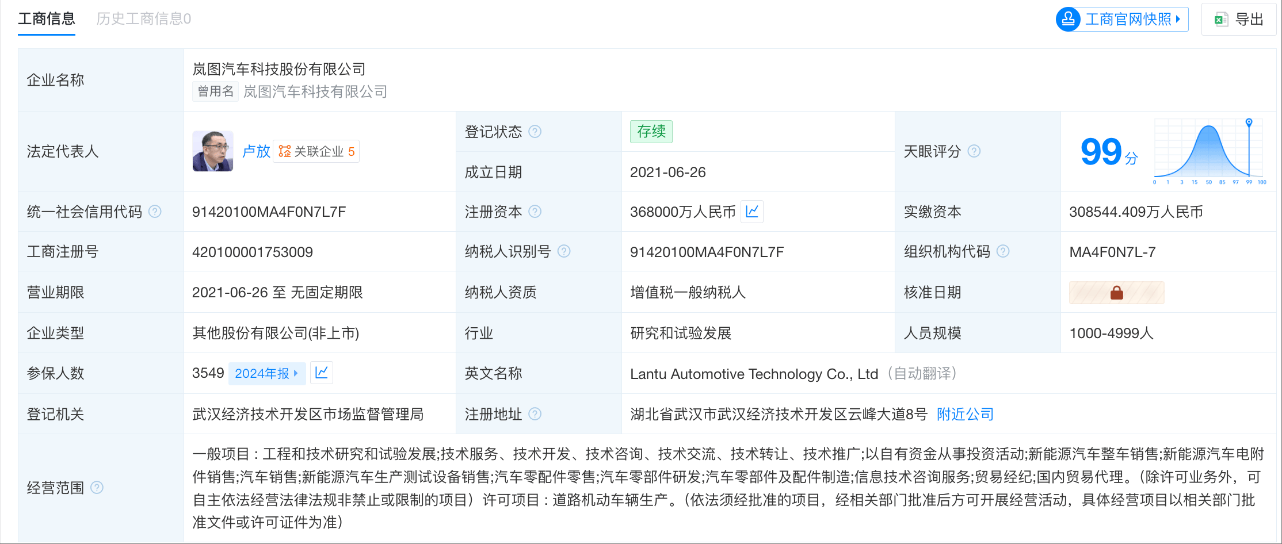Click the help icon beside 注册资本 label
Viewport: 1282px width, 544px height.
535,212
